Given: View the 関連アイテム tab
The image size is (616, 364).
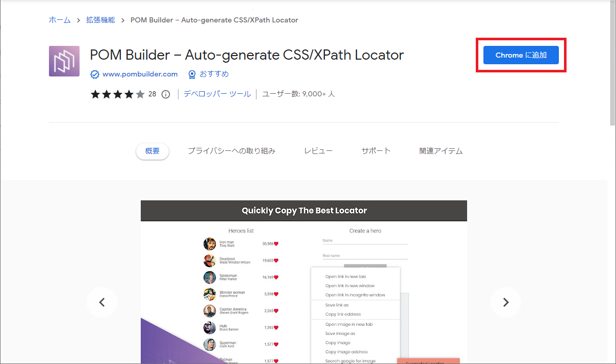Looking at the screenshot, I should tap(441, 151).
